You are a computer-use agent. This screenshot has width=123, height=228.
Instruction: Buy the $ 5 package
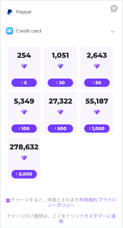point(24,83)
